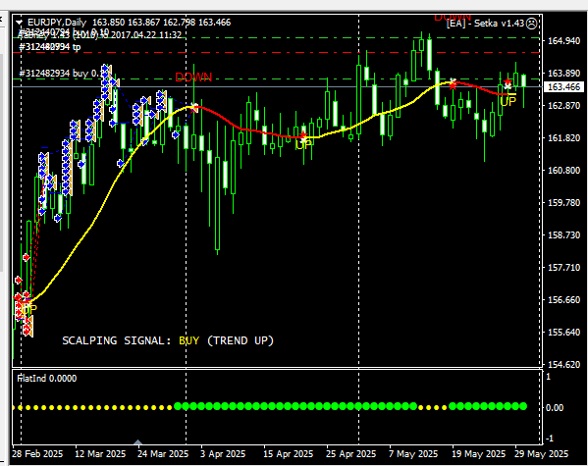The height and width of the screenshot is (466, 588).
Task: Click the -1 level on FlatInd scale
Action: pos(549,439)
